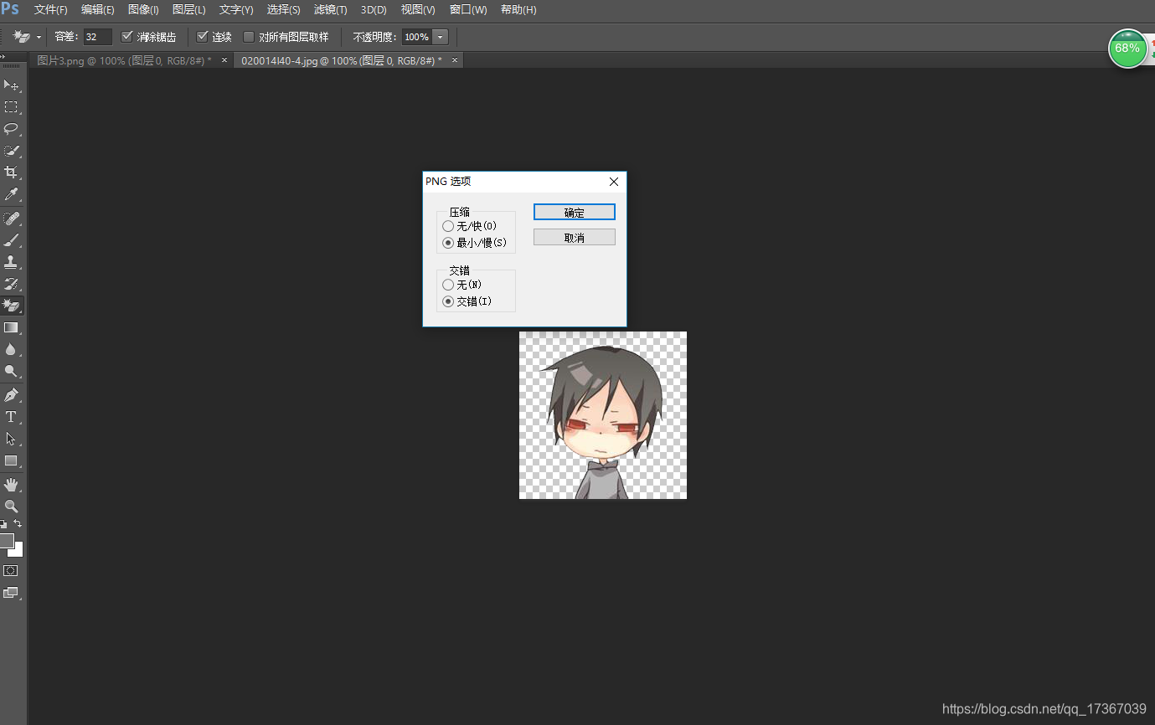
Task: Select the Type tool
Action: (12, 416)
